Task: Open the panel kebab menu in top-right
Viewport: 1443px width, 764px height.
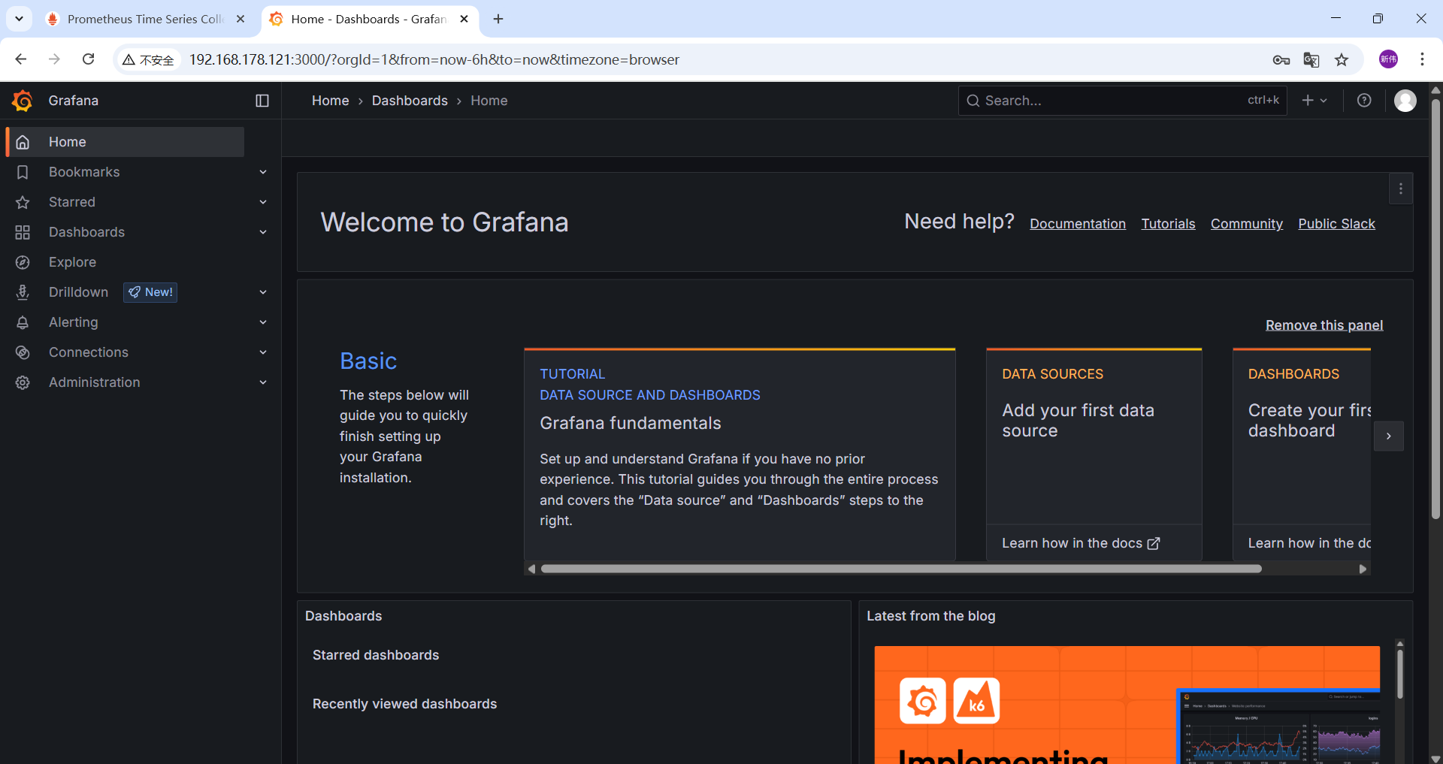Action: pos(1401,189)
